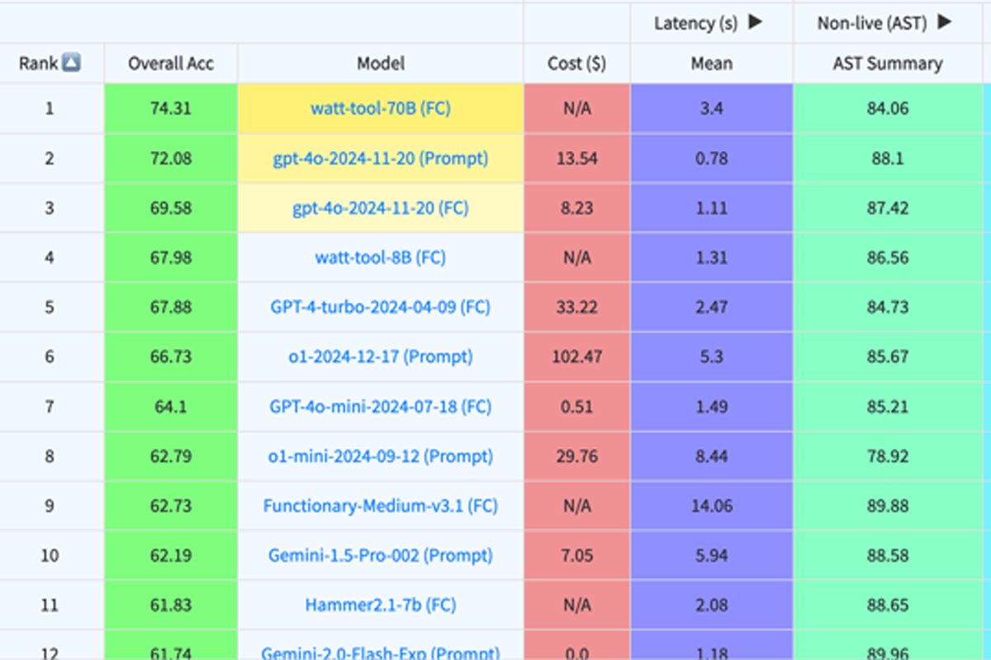Select the 33.22 cost cell
The width and height of the screenshot is (991, 660).
(577, 307)
